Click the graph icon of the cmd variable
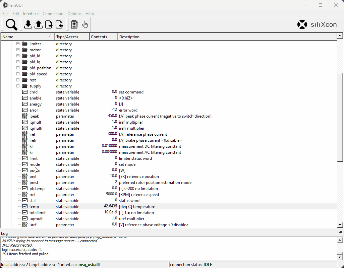The height and width of the screenshot is (268, 344). point(25,92)
